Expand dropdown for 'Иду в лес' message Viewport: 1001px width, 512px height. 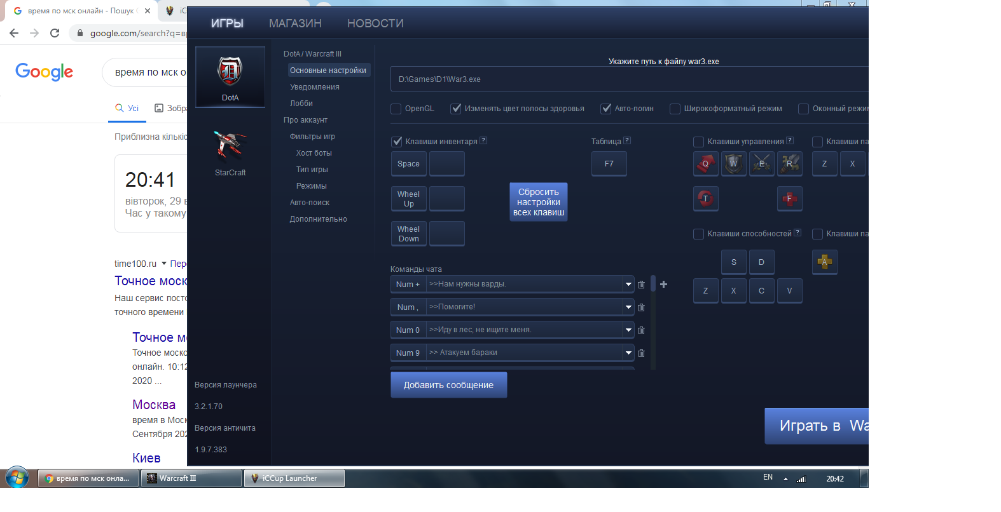coord(628,330)
